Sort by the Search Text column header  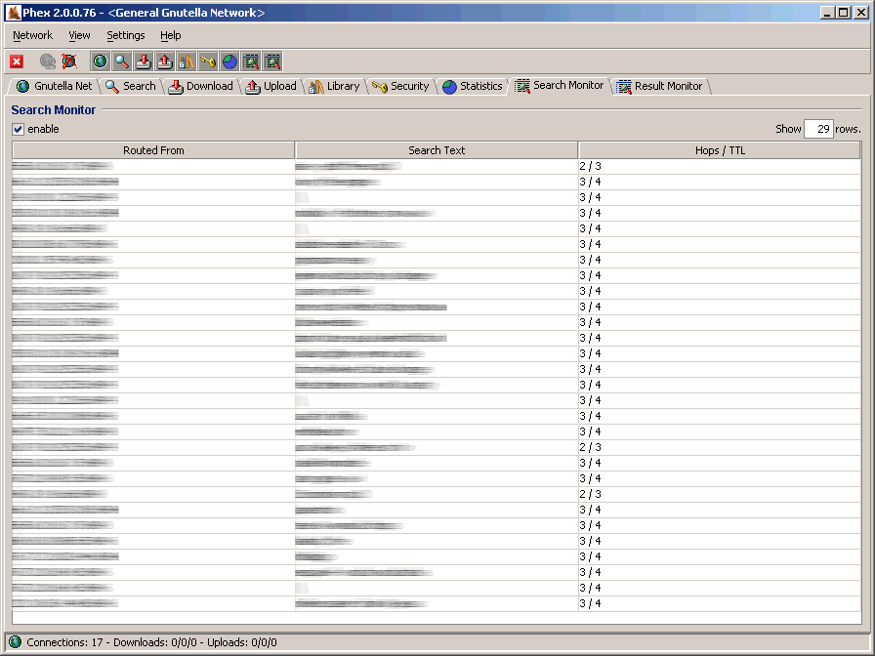[437, 150]
